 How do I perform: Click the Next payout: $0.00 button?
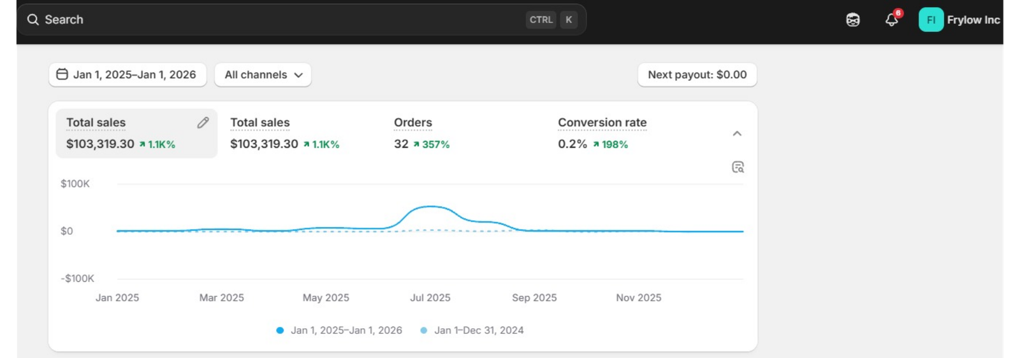[697, 74]
